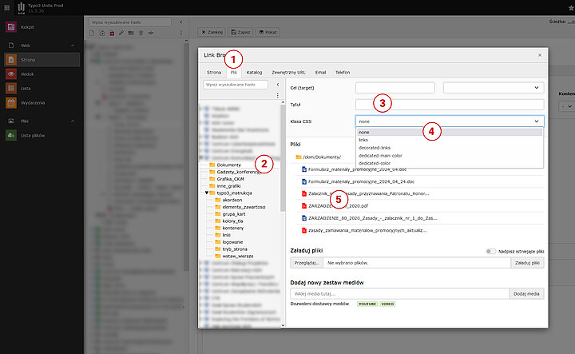Choose 'none' in CSS class list
Screen dimensions: 575x354
pos(450,133)
